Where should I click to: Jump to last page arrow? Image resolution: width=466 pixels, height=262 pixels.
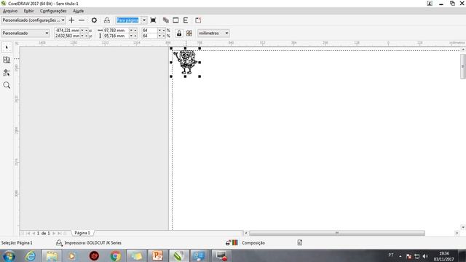click(60, 234)
